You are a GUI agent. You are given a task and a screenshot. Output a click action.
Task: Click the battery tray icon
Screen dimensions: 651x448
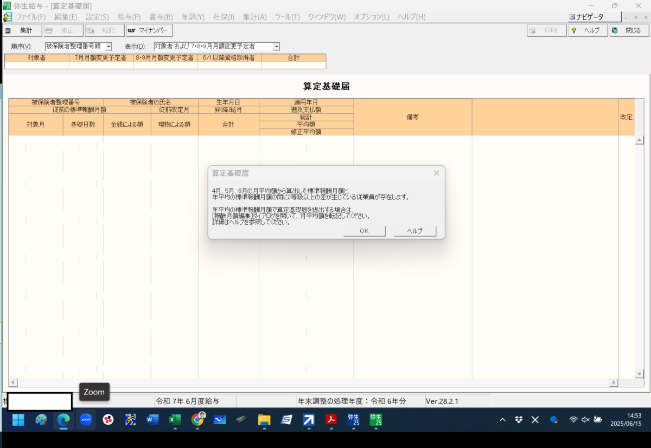point(598,420)
